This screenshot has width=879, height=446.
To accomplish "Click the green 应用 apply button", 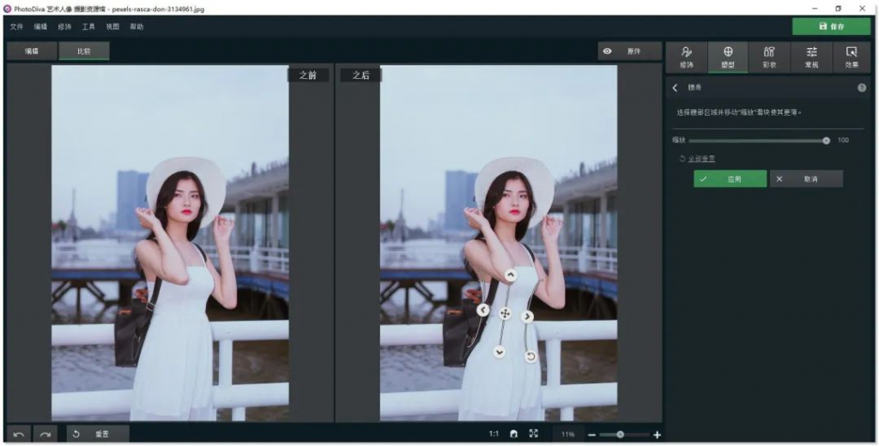I will point(730,179).
